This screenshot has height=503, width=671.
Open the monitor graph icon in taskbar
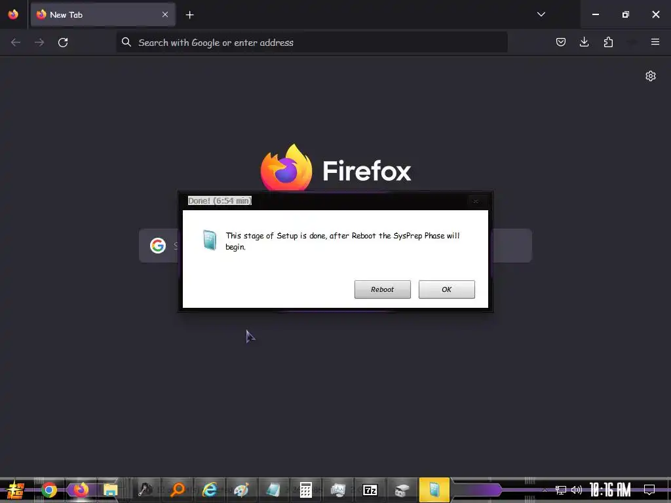[337, 490]
